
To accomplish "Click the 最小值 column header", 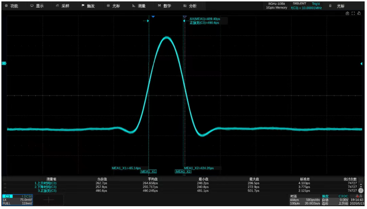I will (x=203, y=179).
